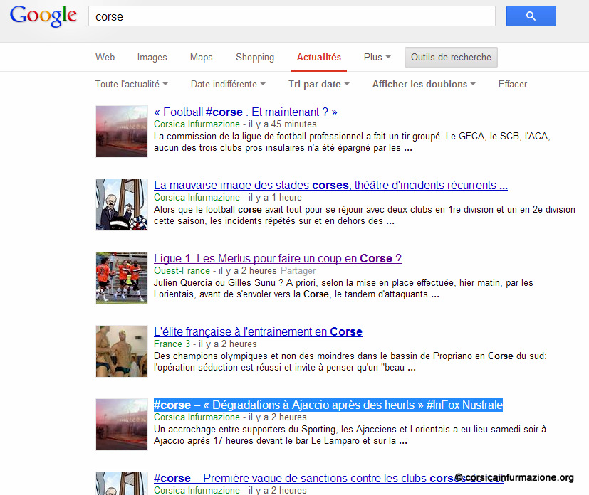Screen dimensions: 589x495
Task: Expand the Plus menu
Action: coord(377,57)
